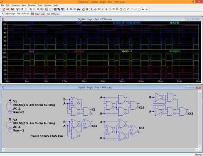Click the .tran 0 187u5 97u5 15u directive
The height and width of the screenshot is (156, 203).
coord(46,136)
